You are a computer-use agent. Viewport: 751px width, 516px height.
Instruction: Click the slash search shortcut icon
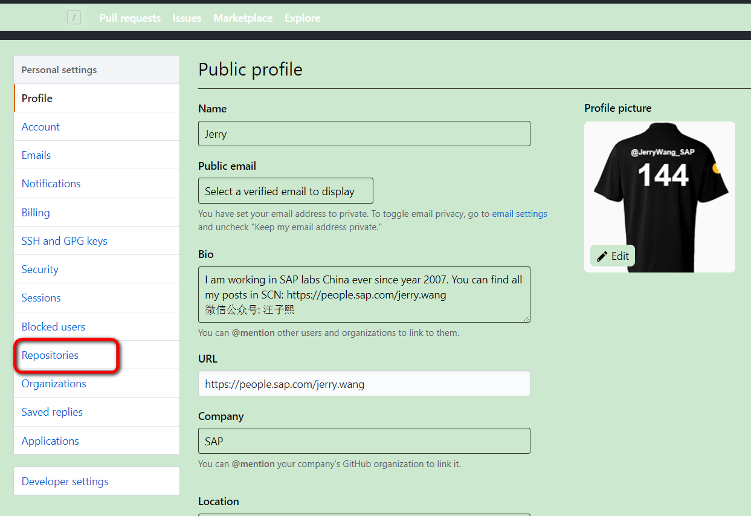click(74, 18)
